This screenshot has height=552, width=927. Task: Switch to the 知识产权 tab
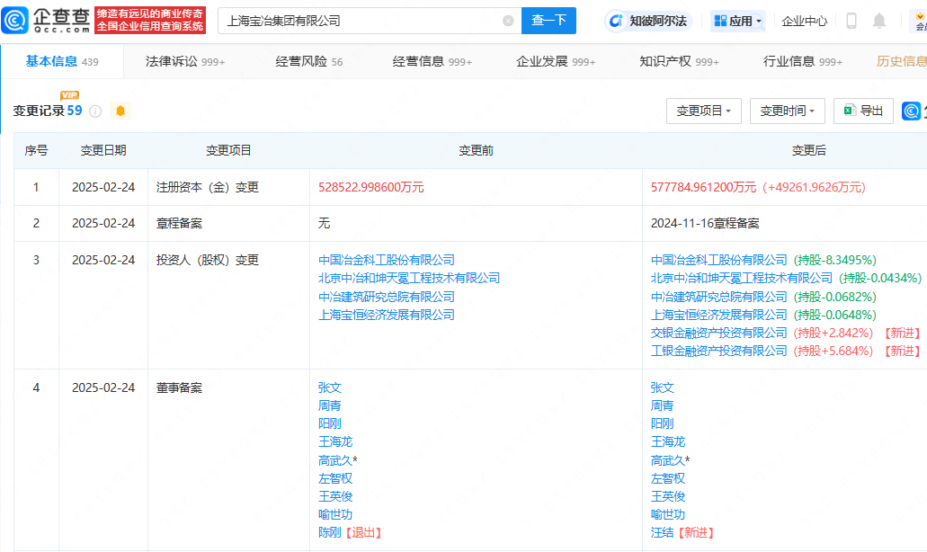679,61
